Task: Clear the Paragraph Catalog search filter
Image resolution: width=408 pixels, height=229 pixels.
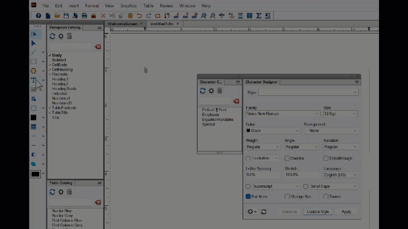Action: click(98, 47)
